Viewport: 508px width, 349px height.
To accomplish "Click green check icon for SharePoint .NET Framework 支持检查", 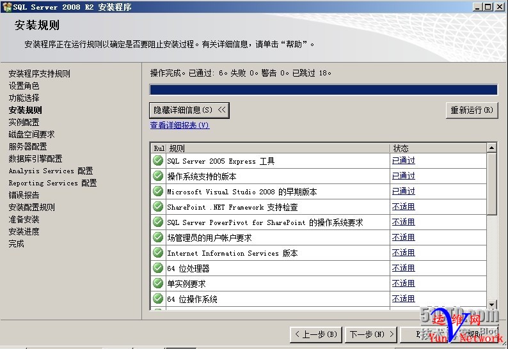I will [x=158, y=206].
